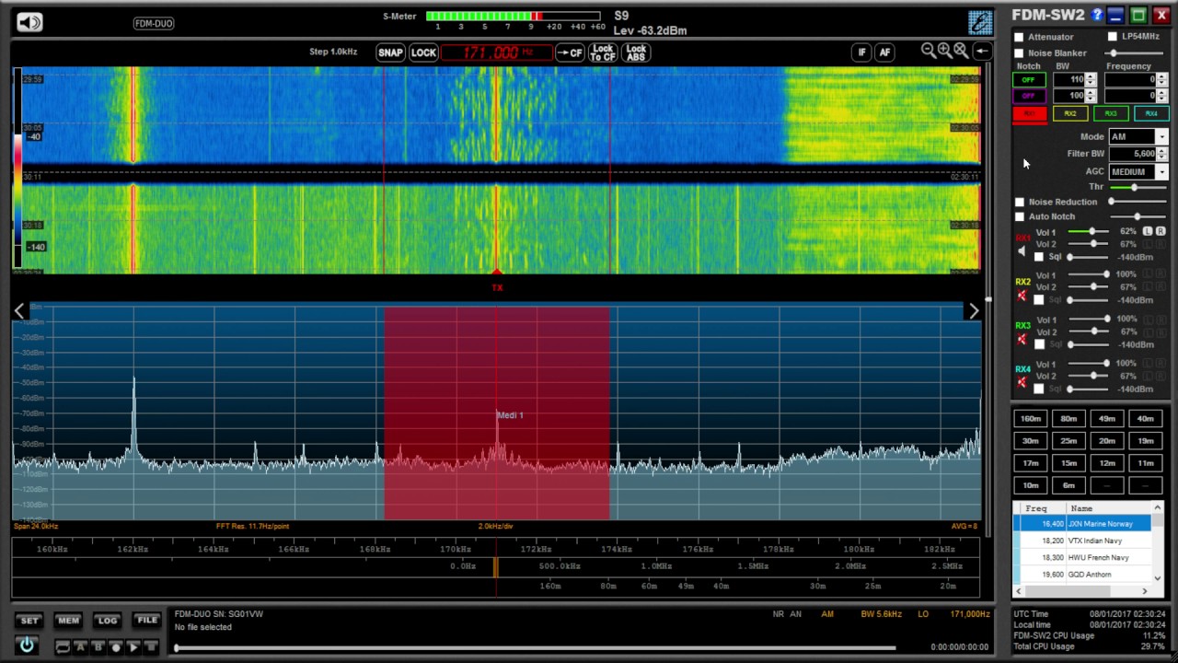Select the HWU French Navy row
Viewport: 1178px width, 663px height.
coord(1081,557)
